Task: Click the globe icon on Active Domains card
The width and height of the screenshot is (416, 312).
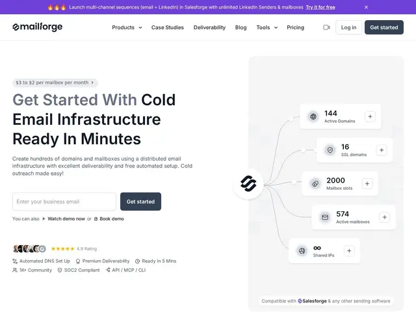Action: coord(313,116)
